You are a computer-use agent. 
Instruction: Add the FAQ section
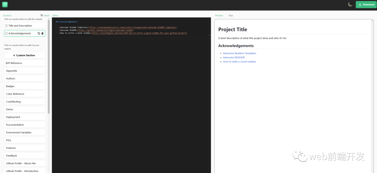[x=24, y=140]
